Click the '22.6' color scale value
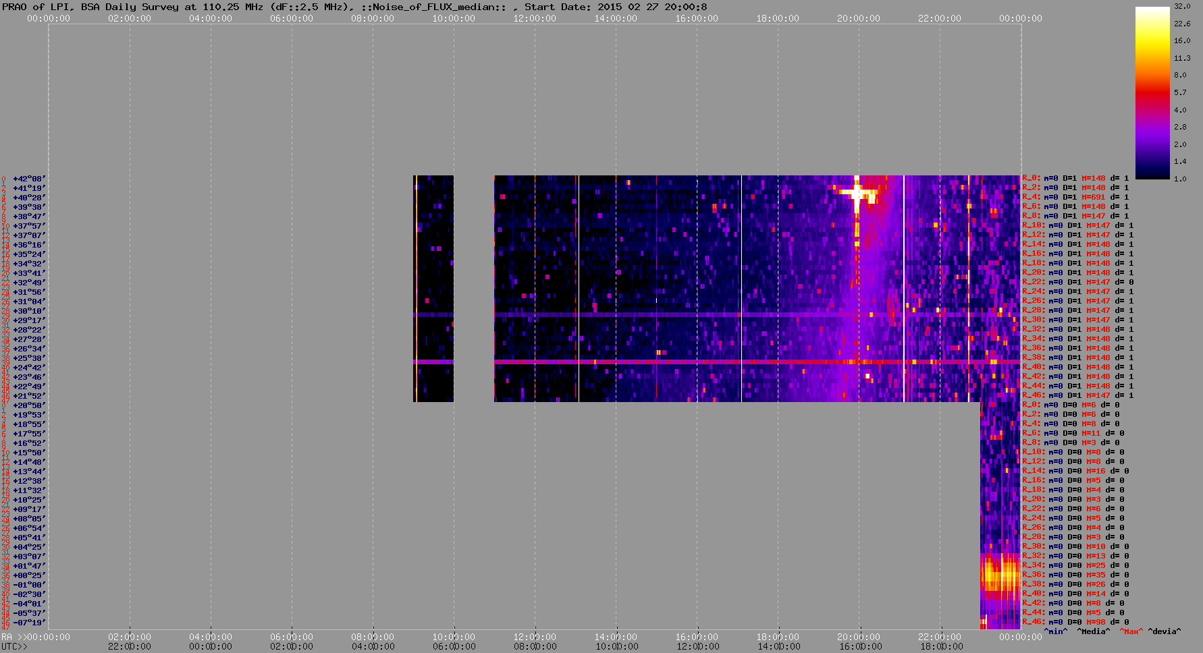 [x=1182, y=24]
